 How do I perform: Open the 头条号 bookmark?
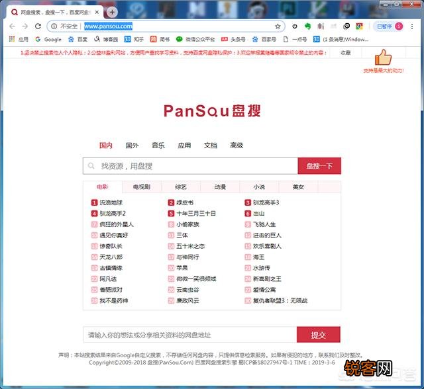pos(233,40)
